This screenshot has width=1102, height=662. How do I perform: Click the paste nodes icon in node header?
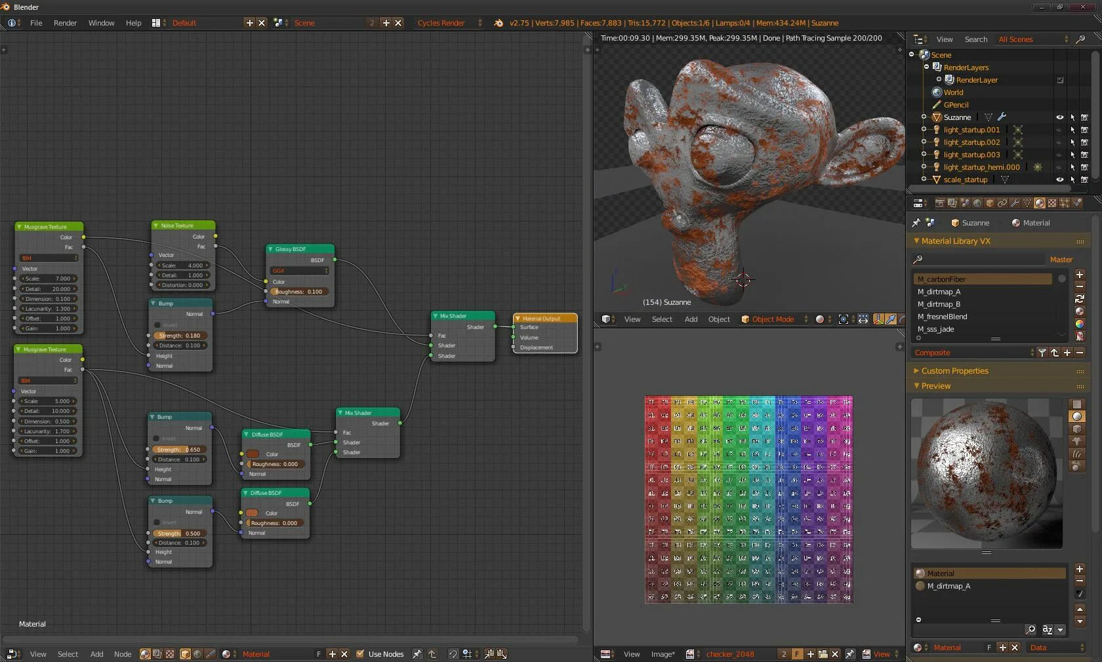[502, 654]
